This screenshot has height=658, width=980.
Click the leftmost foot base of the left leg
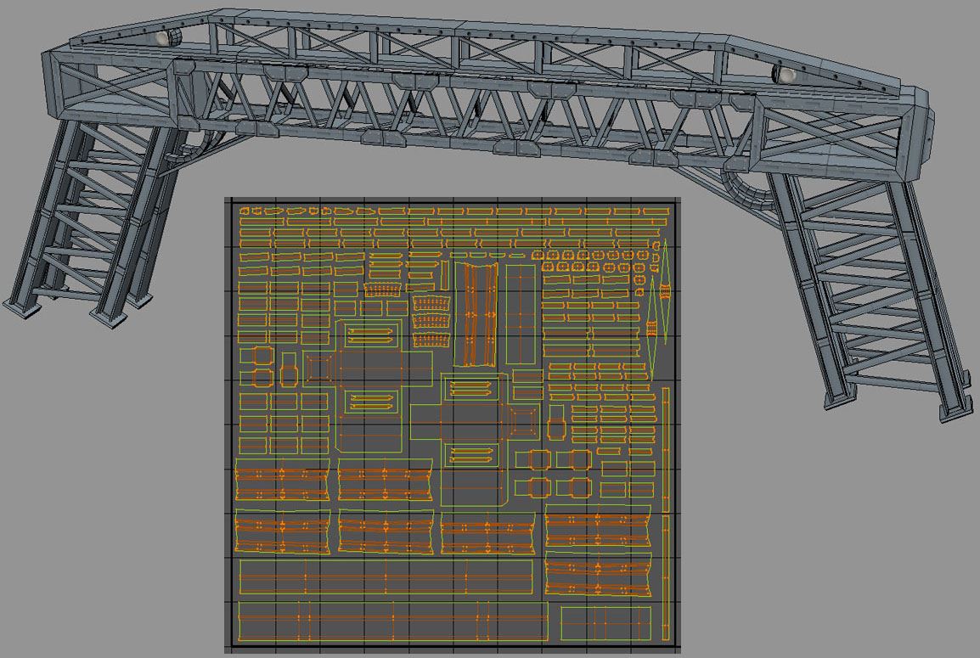click(x=20, y=306)
